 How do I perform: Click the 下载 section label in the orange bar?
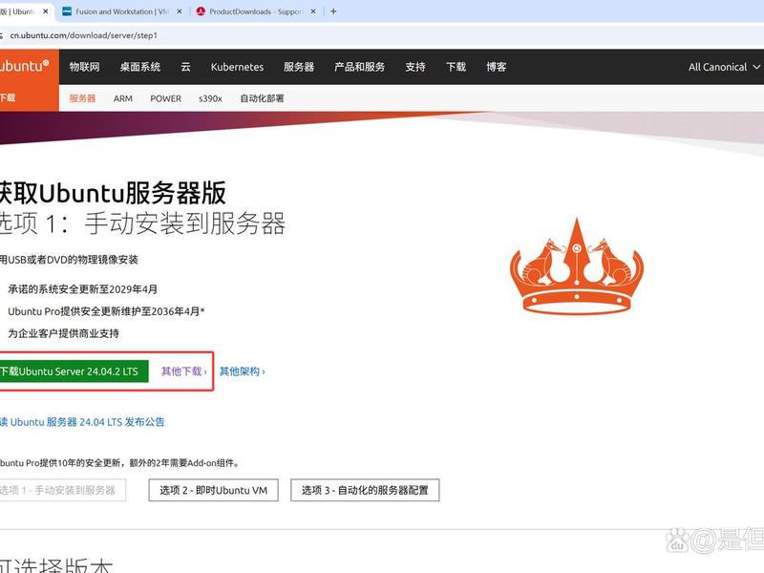point(8,97)
